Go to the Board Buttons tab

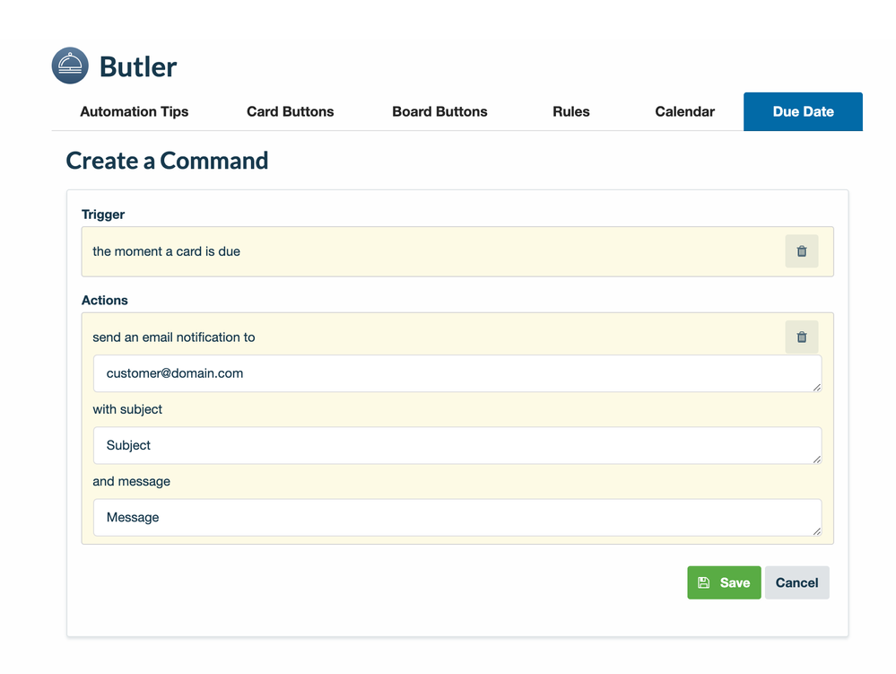click(439, 111)
